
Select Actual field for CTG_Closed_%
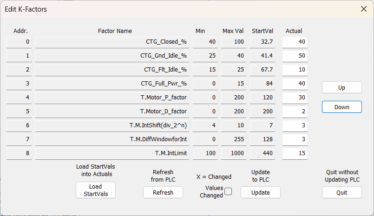click(295, 42)
